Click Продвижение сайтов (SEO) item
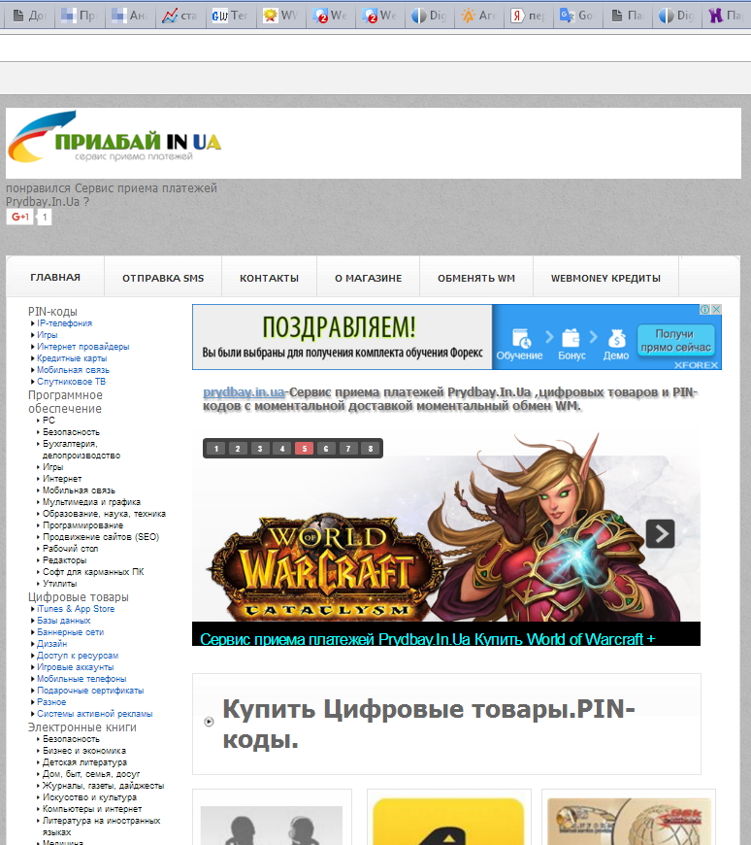751x845 pixels. tap(101, 537)
